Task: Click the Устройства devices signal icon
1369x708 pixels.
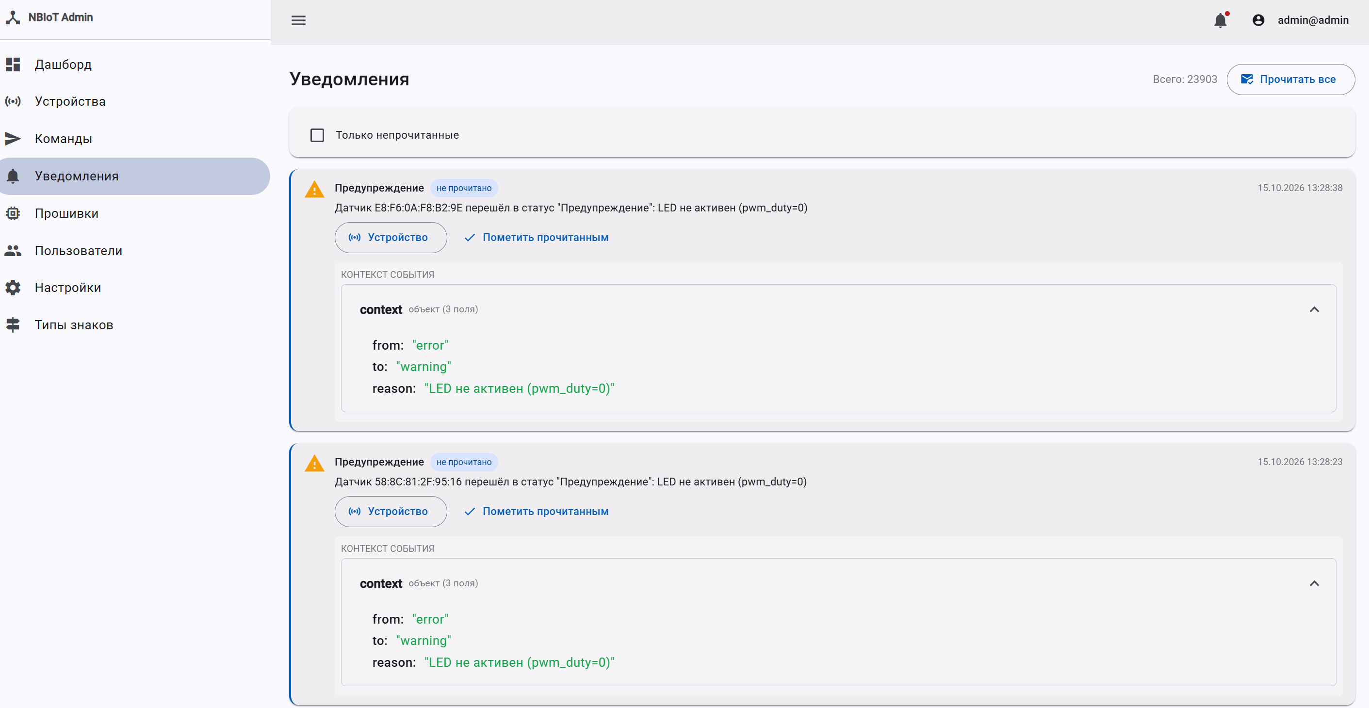Action: 13,101
